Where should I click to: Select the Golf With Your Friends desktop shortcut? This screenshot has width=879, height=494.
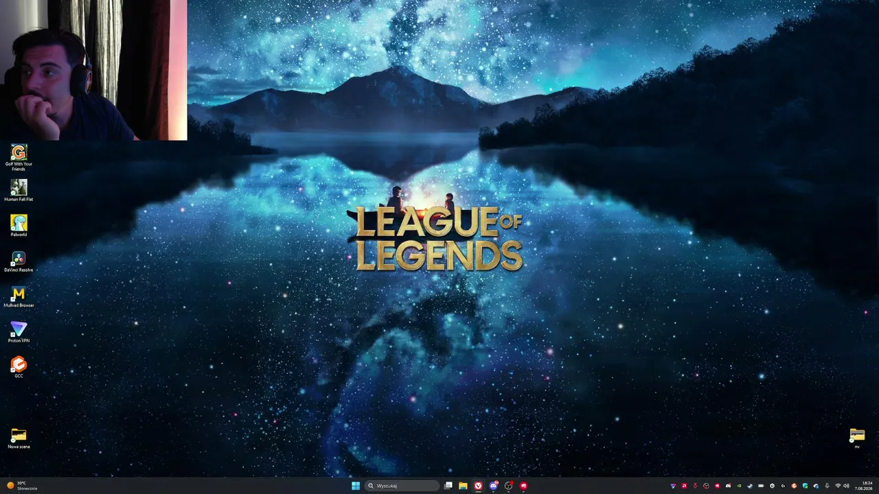pos(19,157)
